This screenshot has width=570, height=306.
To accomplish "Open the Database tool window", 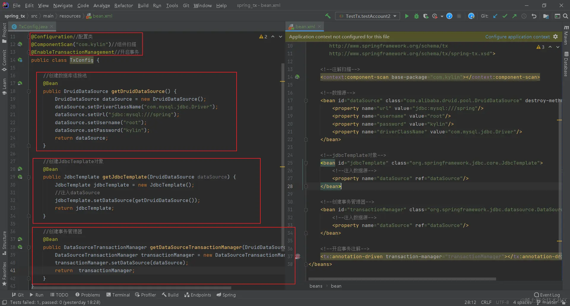I will click(566, 64).
